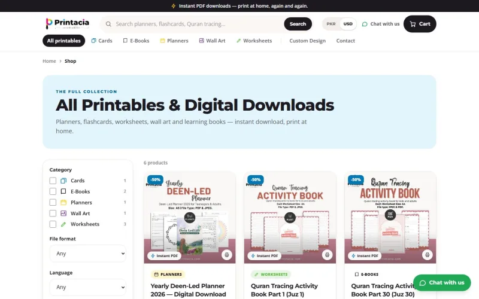Go to Custom Design page

[307, 41]
